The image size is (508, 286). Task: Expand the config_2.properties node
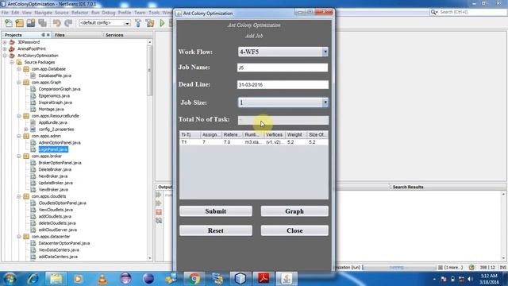click(26, 129)
